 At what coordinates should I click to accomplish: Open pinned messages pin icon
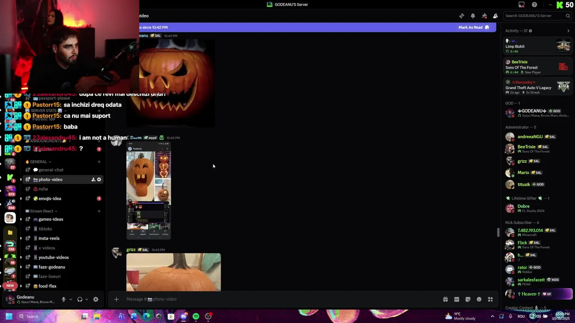click(x=484, y=16)
